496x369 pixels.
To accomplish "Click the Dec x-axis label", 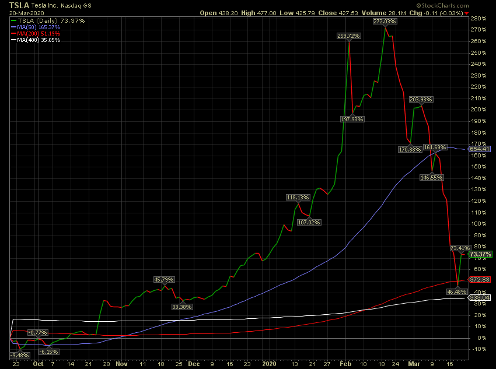I will pos(194,364).
